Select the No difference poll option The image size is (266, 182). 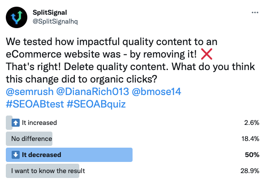tap(133, 139)
